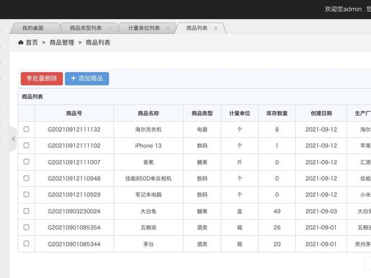The image size is (371, 278).
Task: Switch to 商品类型列表 tab
Action: [x=86, y=28]
